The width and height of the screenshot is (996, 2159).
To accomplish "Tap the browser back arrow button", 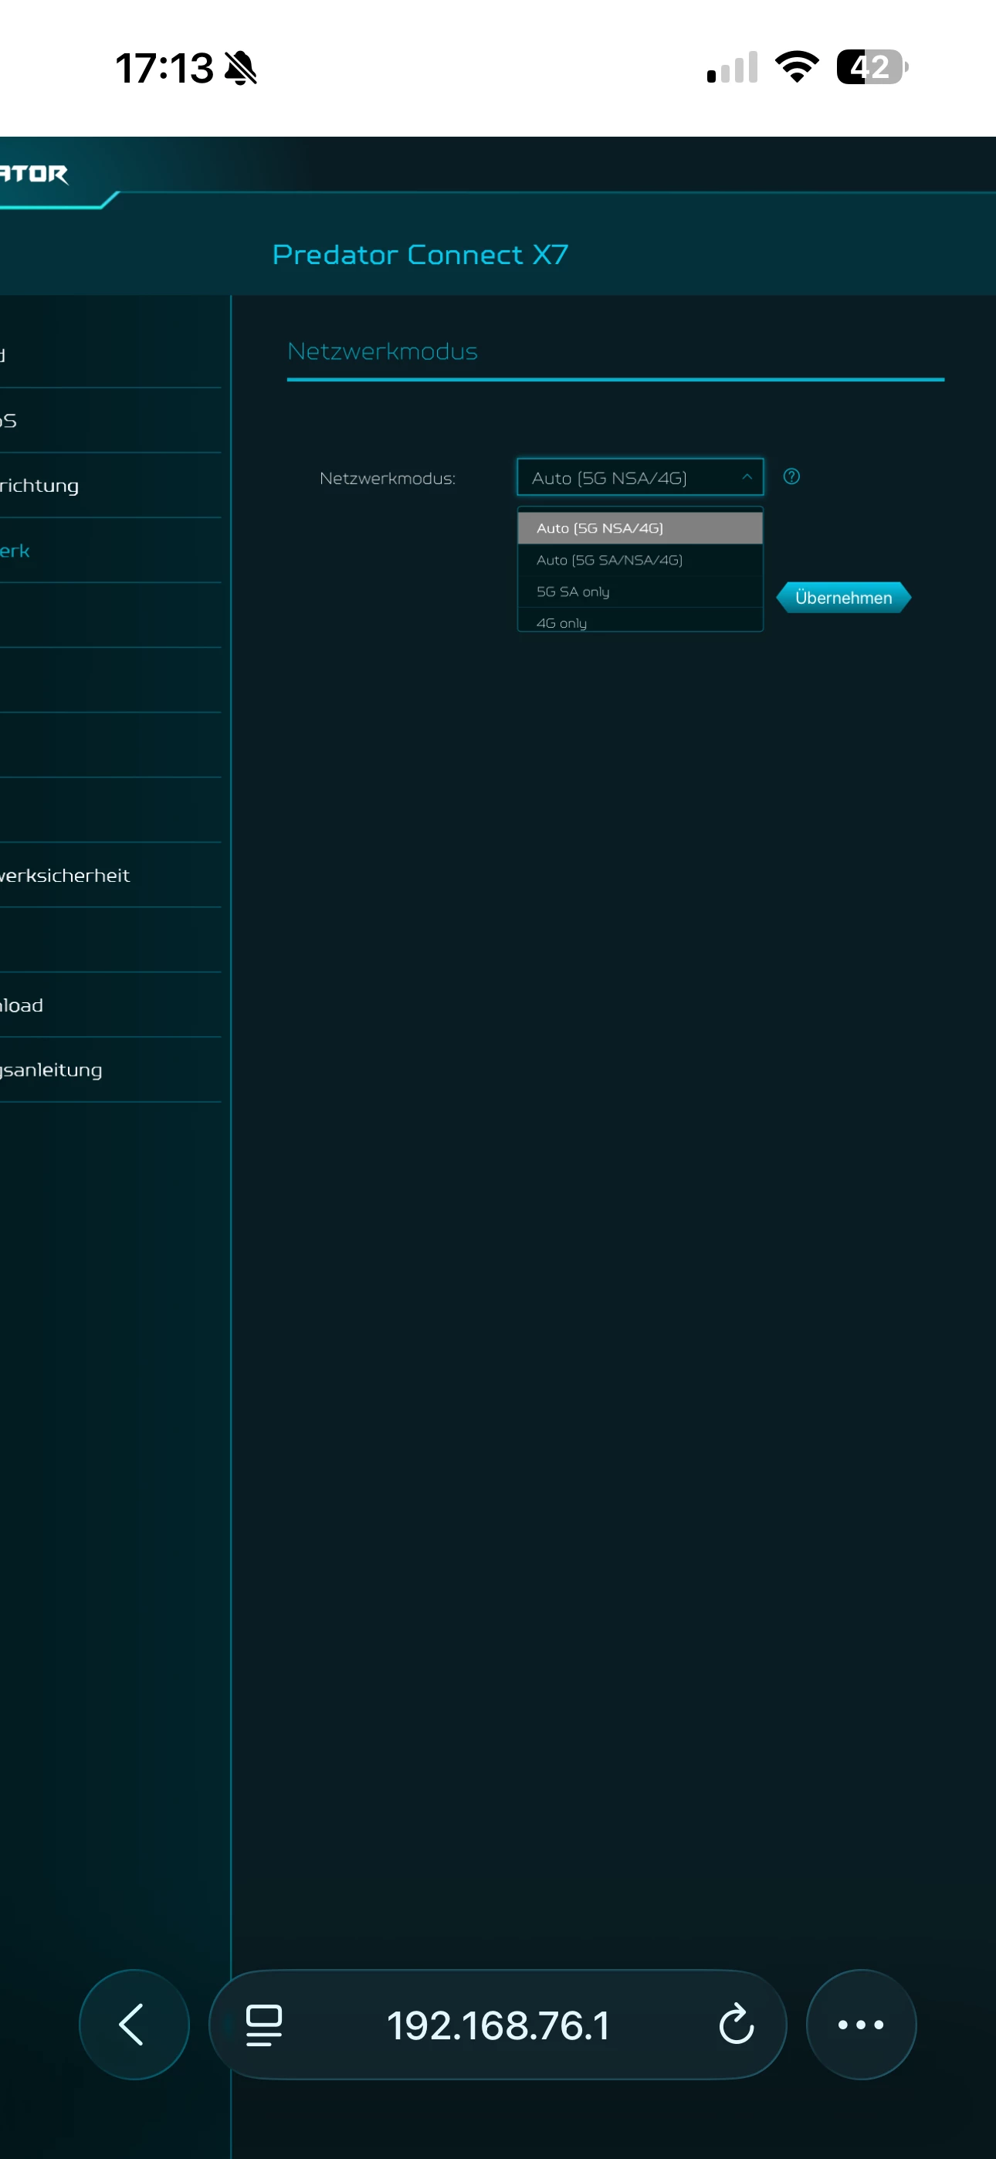I will click(134, 2024).
